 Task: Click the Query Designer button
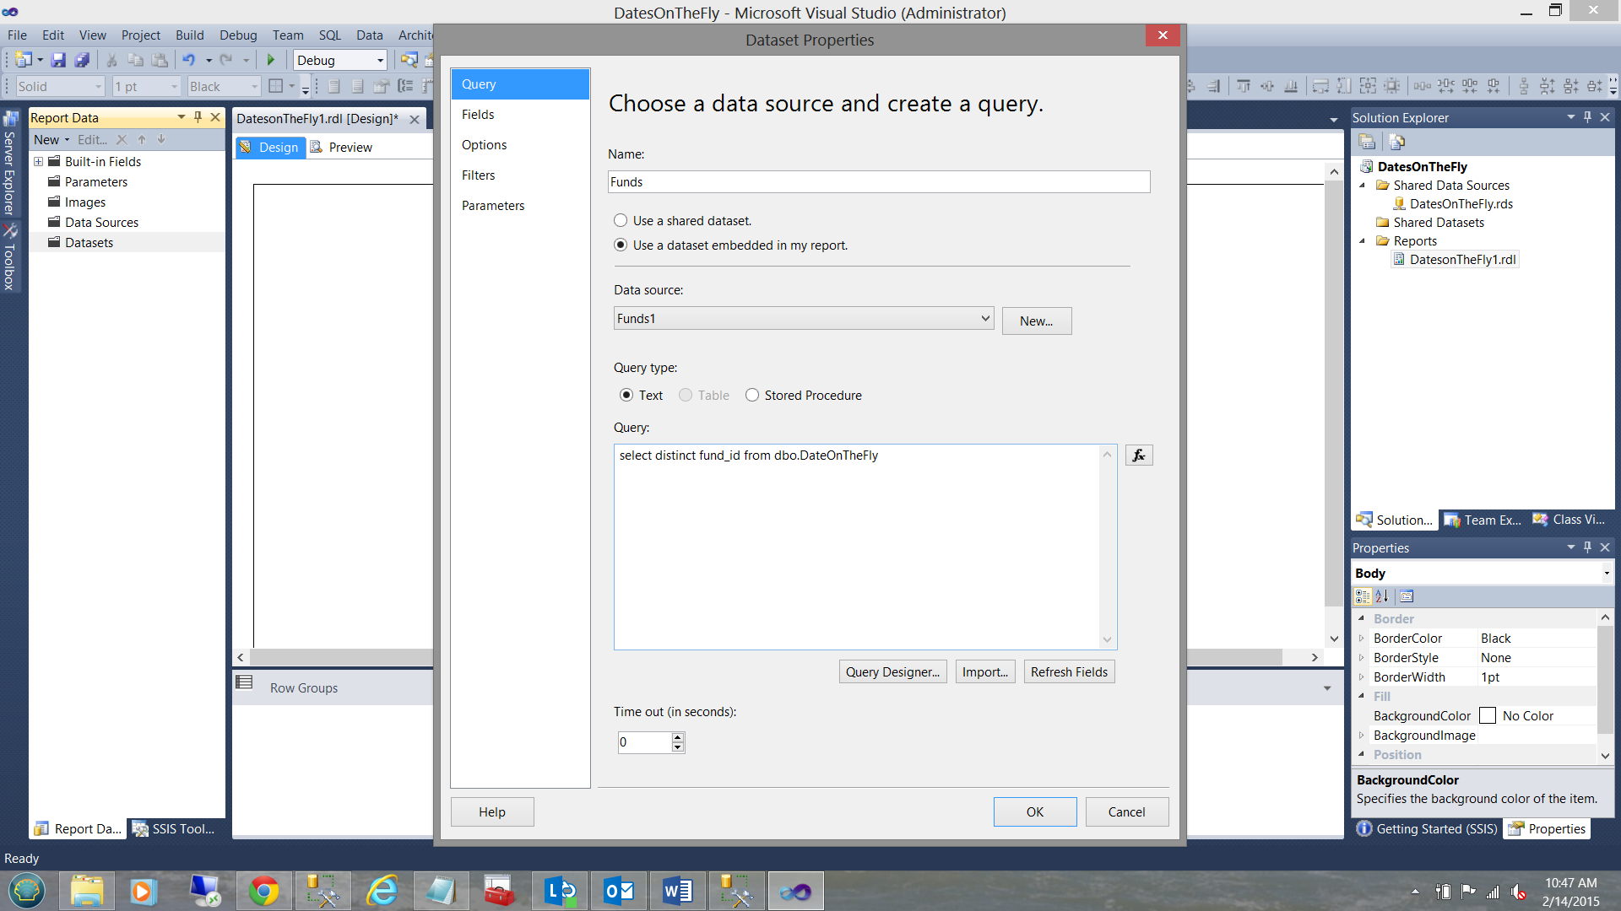(x=892, y=672)
